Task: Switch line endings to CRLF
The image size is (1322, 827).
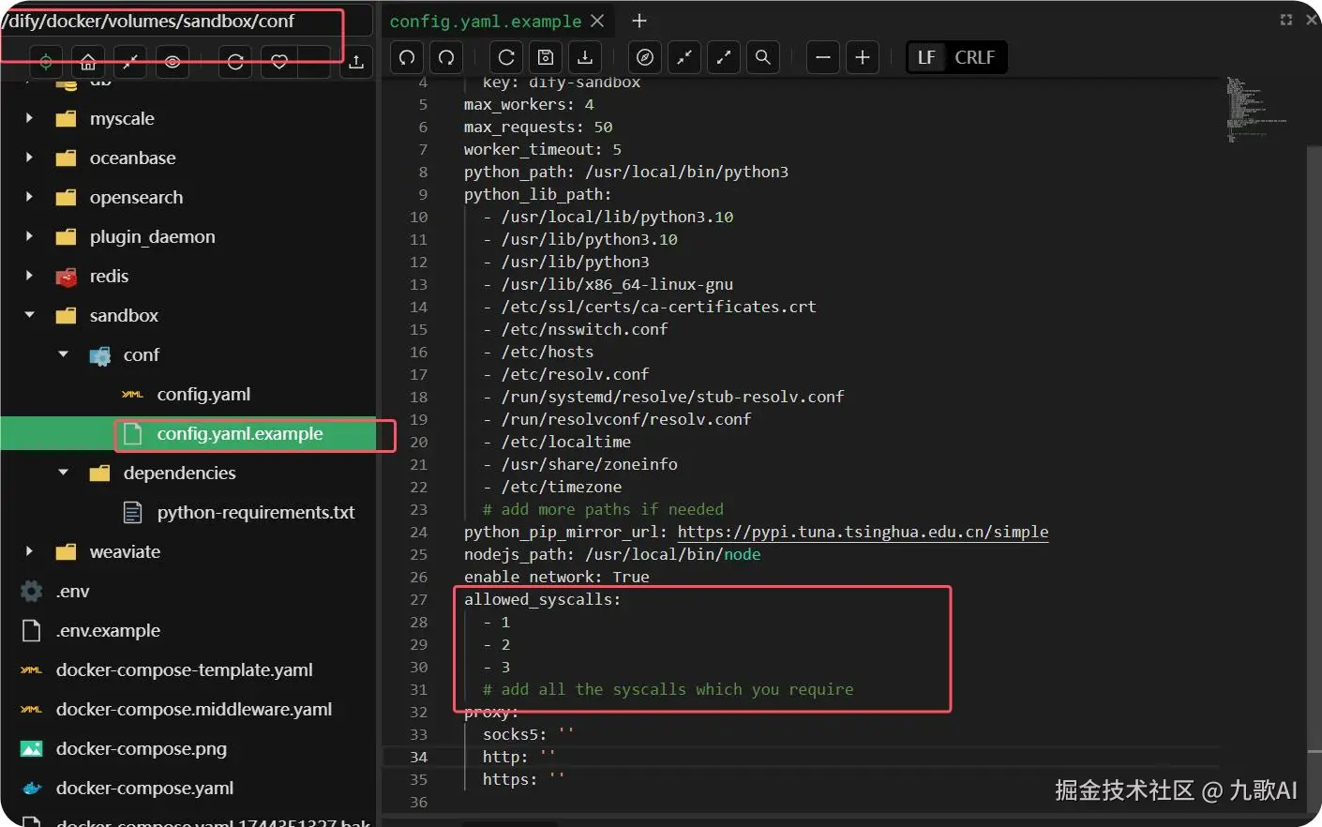Action: (974, 57)
